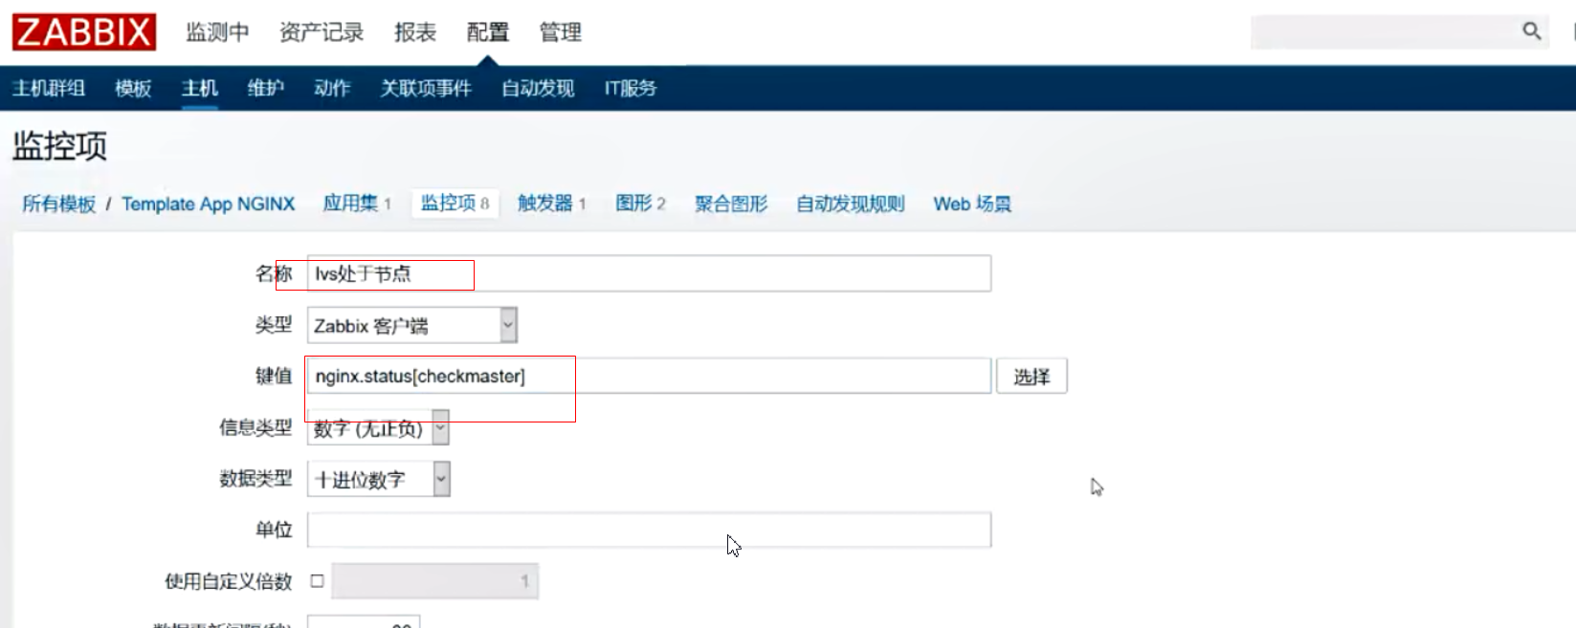This screenshot has height=628, width=1576.
Task: Toggle 使用自定义倍数 checkbox
Action: pyautogui.click(x=318, y=581)
